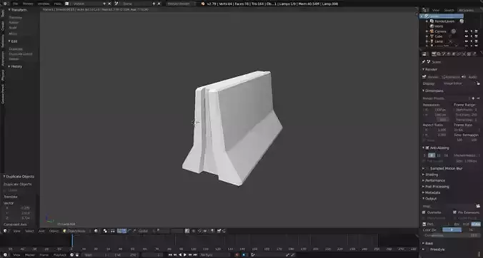Adjust the Compression slider

click(x=451, y=235)
